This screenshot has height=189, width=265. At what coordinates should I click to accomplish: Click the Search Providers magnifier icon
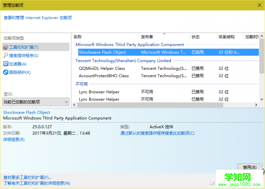point(5,56)
